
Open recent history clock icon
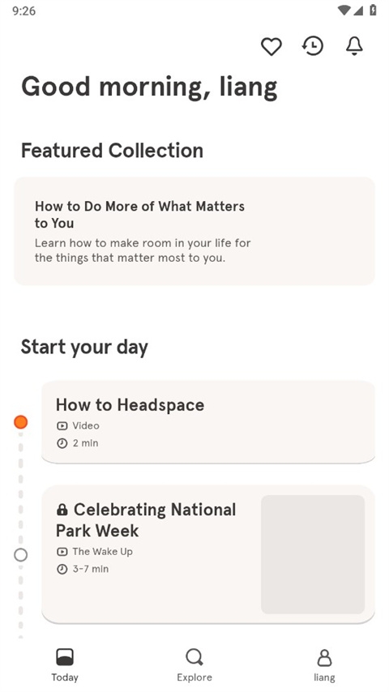click(x=313, y=45)
